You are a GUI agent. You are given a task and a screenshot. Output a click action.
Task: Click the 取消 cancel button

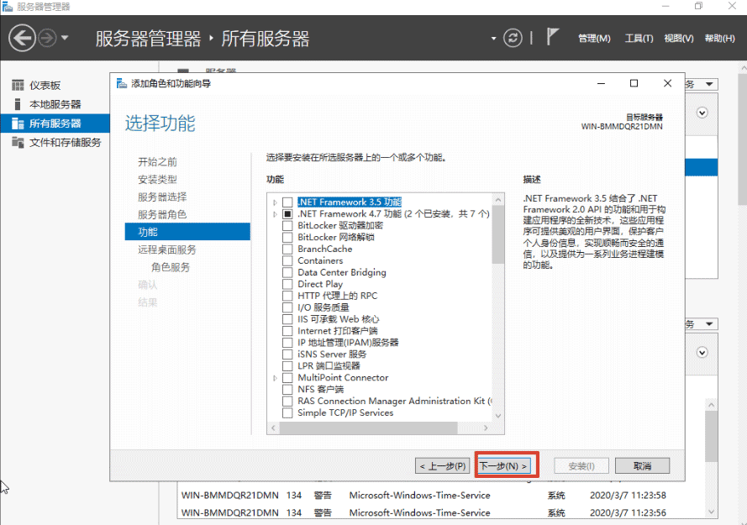(x=642, y=465)
